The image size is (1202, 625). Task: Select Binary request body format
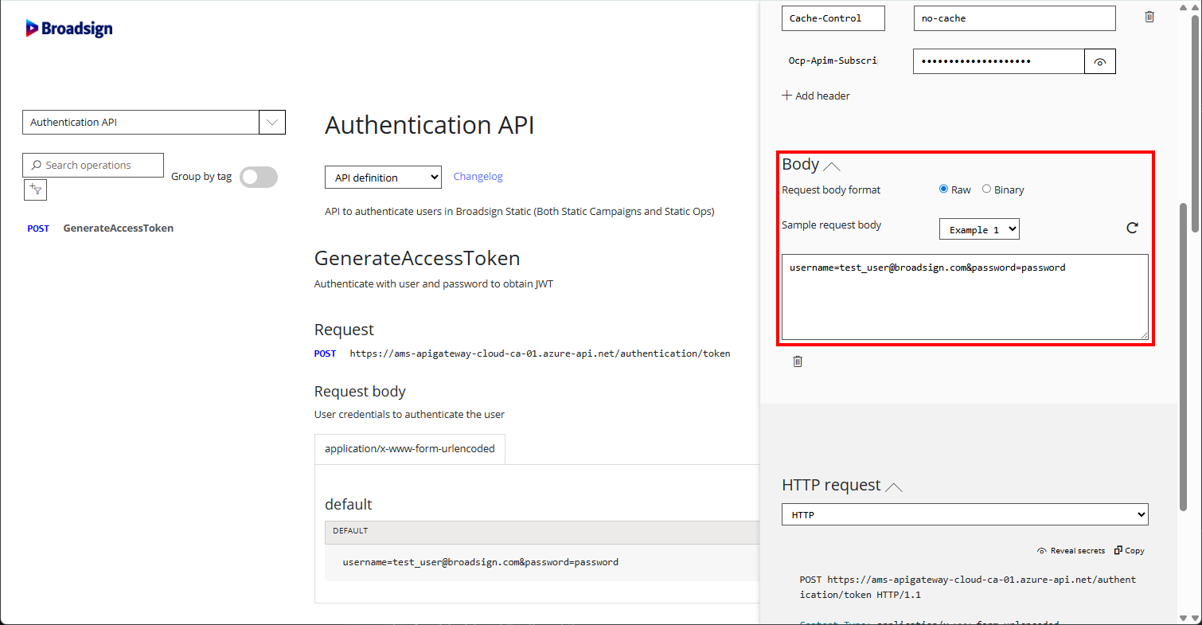coord(987,189)
